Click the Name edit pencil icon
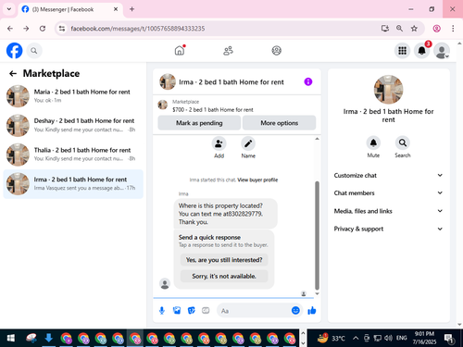The image size is (463, 347). click(248, 143)
